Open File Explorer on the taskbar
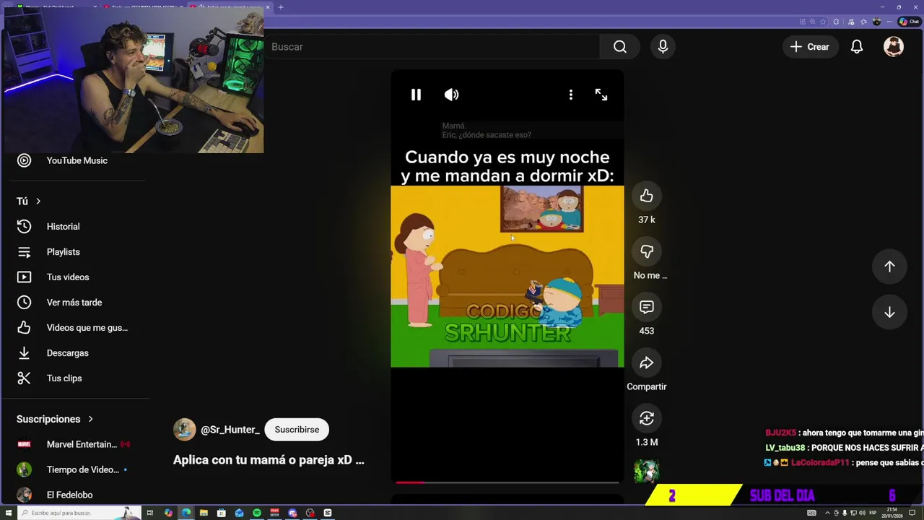 (x=204, y=513)
